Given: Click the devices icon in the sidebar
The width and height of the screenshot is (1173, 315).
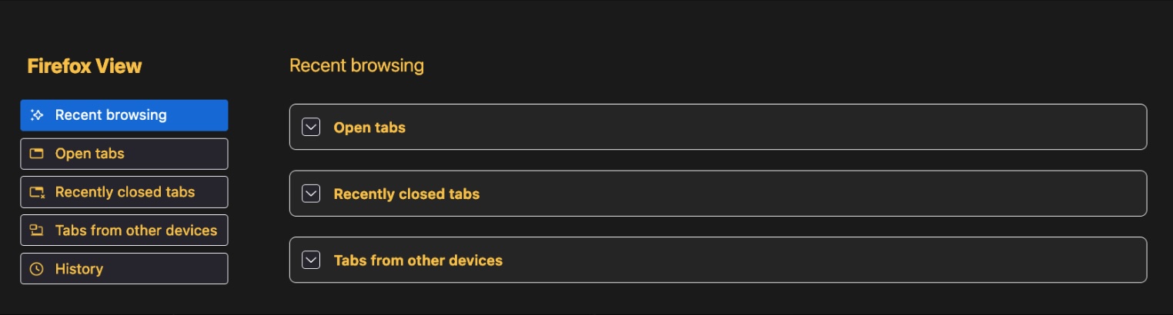Looking at the screenshot, I should click(36, 230).
